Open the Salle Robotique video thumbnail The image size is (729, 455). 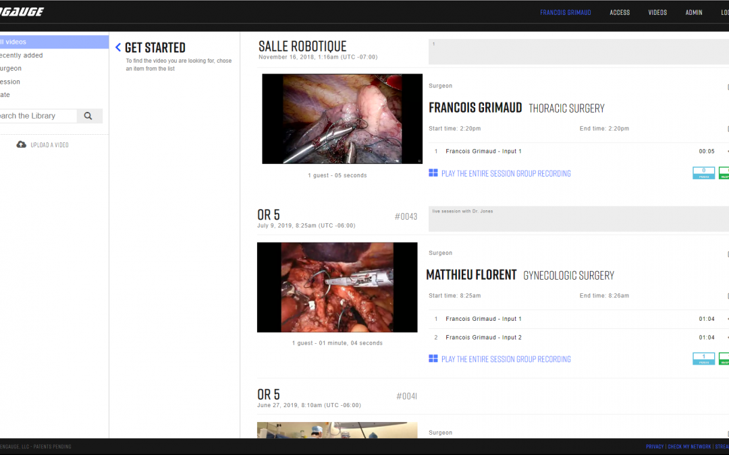[x=342, y=119]
